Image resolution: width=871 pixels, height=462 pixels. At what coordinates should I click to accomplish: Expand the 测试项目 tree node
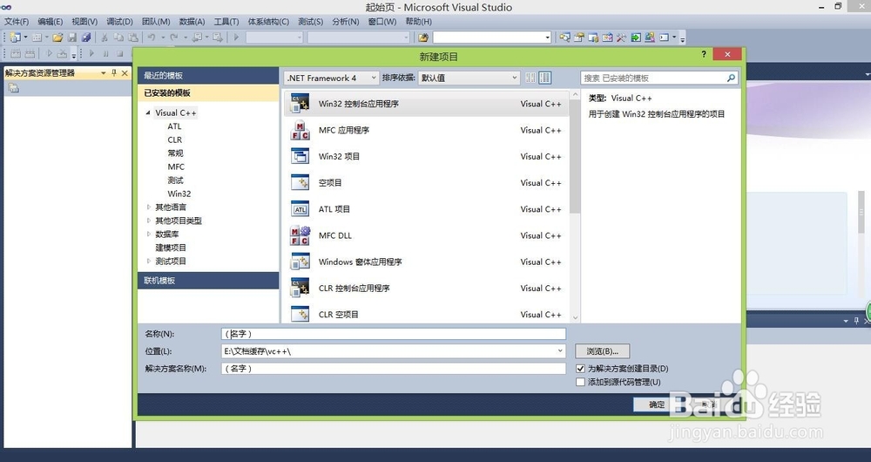(148, 261)
